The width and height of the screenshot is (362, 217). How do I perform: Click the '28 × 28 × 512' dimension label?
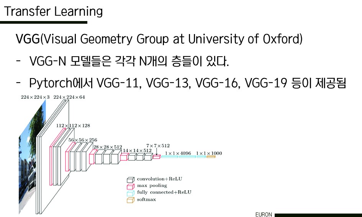click(x=108, y=147)
